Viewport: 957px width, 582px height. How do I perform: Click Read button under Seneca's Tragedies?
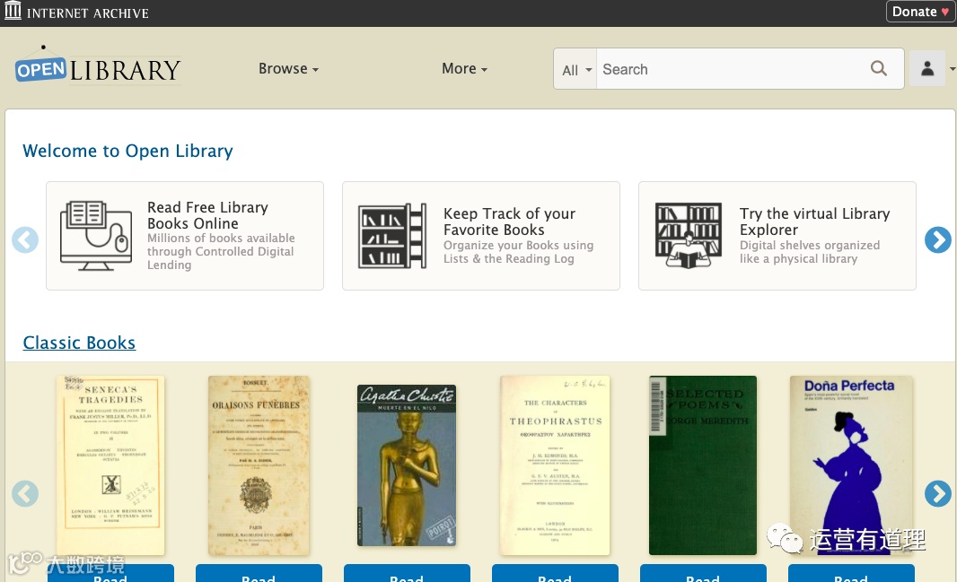click(x=110, y=574)
